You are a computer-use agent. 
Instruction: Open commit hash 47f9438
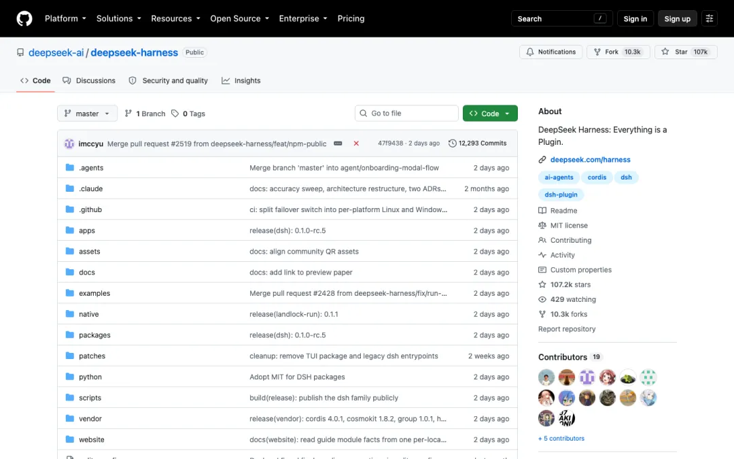pyautogui.click(x=390, y=143)
